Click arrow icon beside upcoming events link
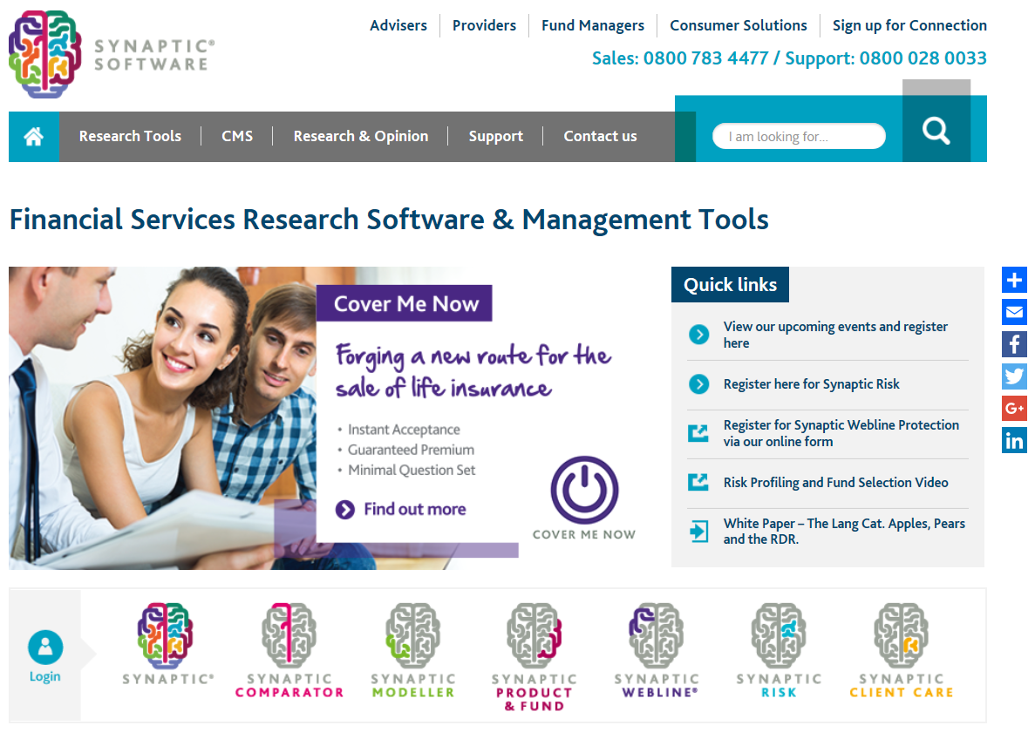1035x739 pixels. (698, 335)
